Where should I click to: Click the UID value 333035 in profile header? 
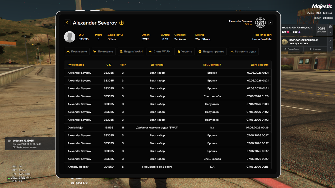[x=84, y=39]
